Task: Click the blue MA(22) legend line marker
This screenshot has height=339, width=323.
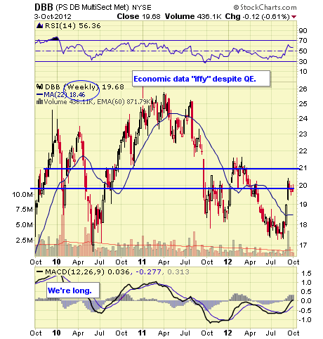Action: coord(40,95)
